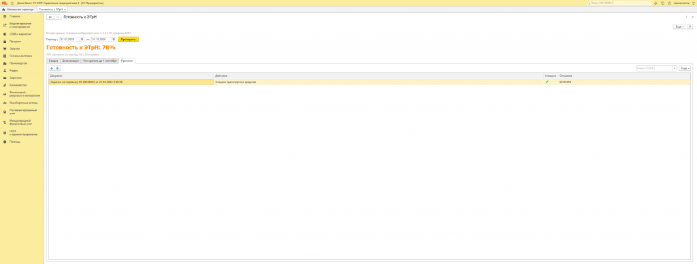Click the Начальная страница home icon

(x=4, y=9)
